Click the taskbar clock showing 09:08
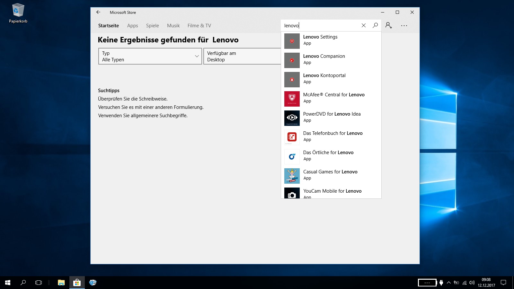Image resolution: width=514 pixels, height=289 pixels. [x=486, y=283]
